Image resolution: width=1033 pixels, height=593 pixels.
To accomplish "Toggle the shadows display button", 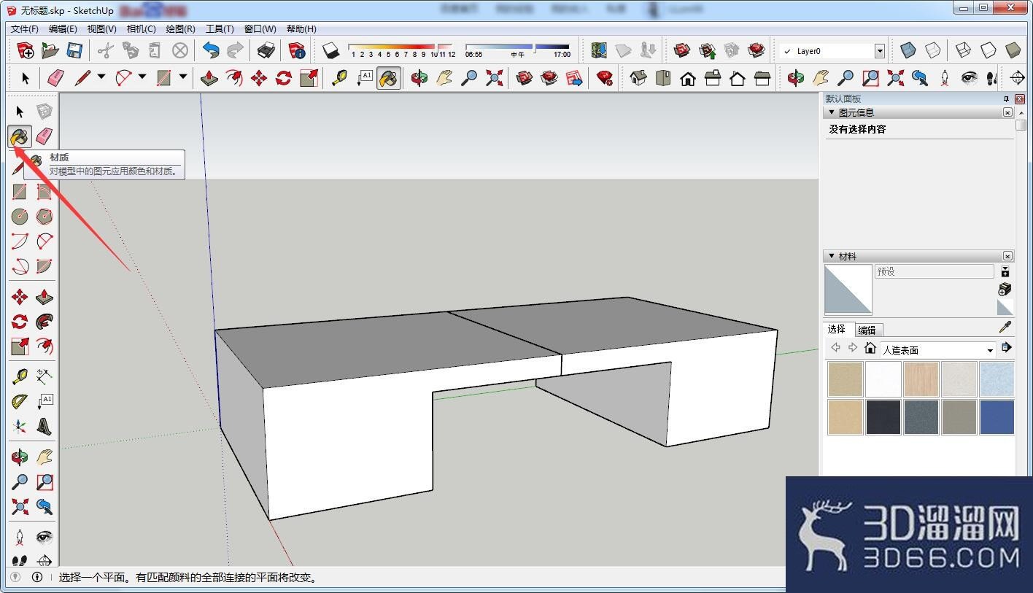I will pos(331,50).
